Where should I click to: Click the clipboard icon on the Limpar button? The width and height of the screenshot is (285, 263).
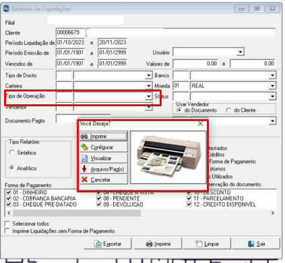point(199,243)
